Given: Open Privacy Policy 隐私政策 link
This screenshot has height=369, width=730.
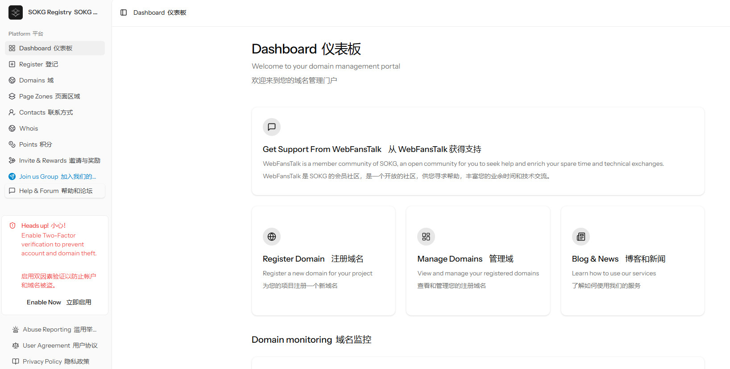Looking at the screenshot, I should pos(55,361).
